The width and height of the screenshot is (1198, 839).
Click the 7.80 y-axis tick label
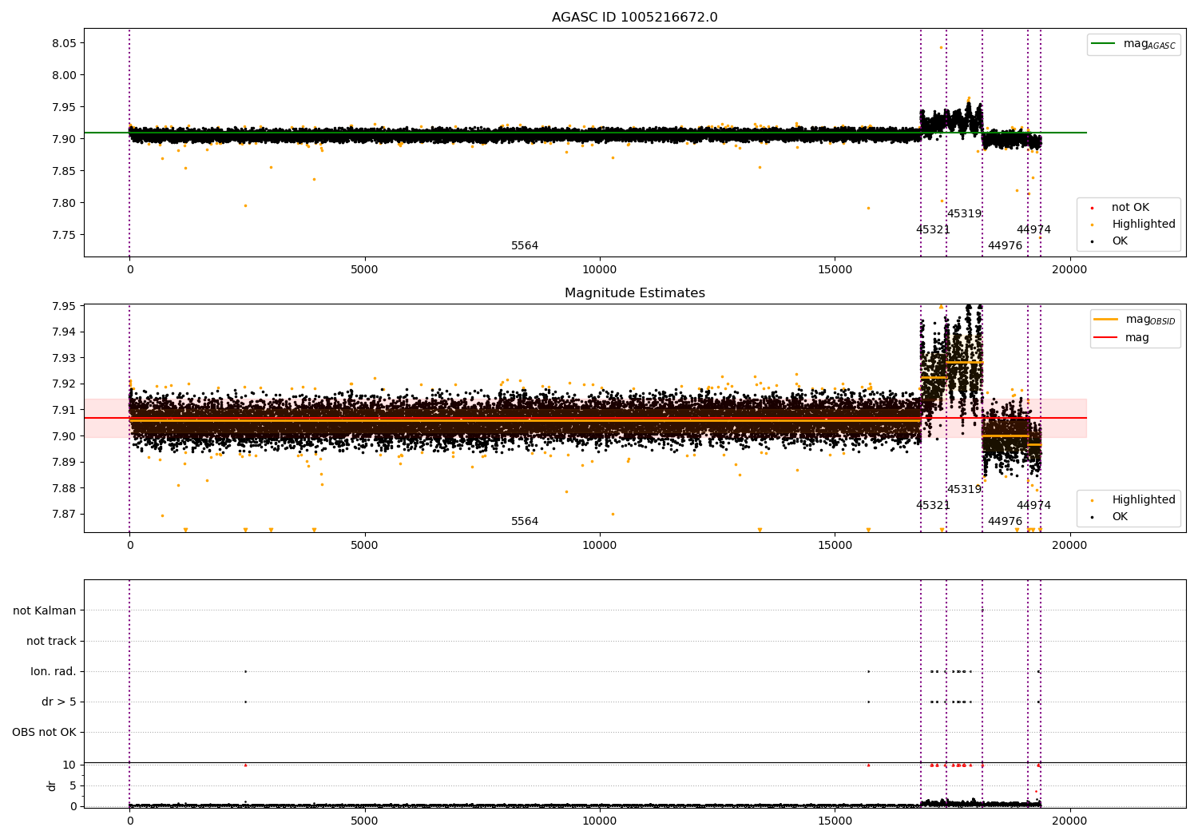tap(65, 203)
